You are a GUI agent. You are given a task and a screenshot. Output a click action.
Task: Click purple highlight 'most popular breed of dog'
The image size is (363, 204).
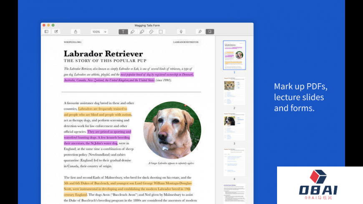[x=157, y=75]
